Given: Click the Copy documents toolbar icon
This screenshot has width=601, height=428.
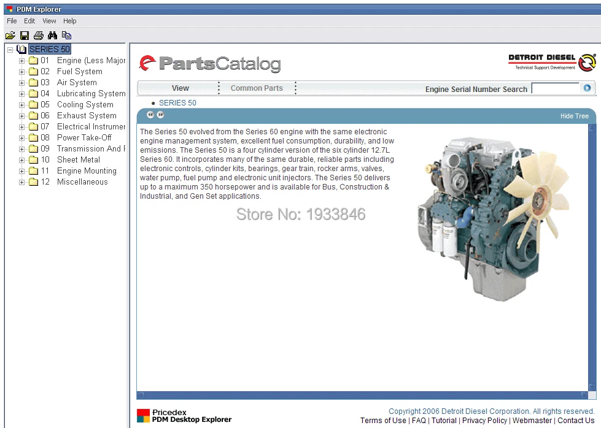Looking at the screenshot, I should pos(66,36).
